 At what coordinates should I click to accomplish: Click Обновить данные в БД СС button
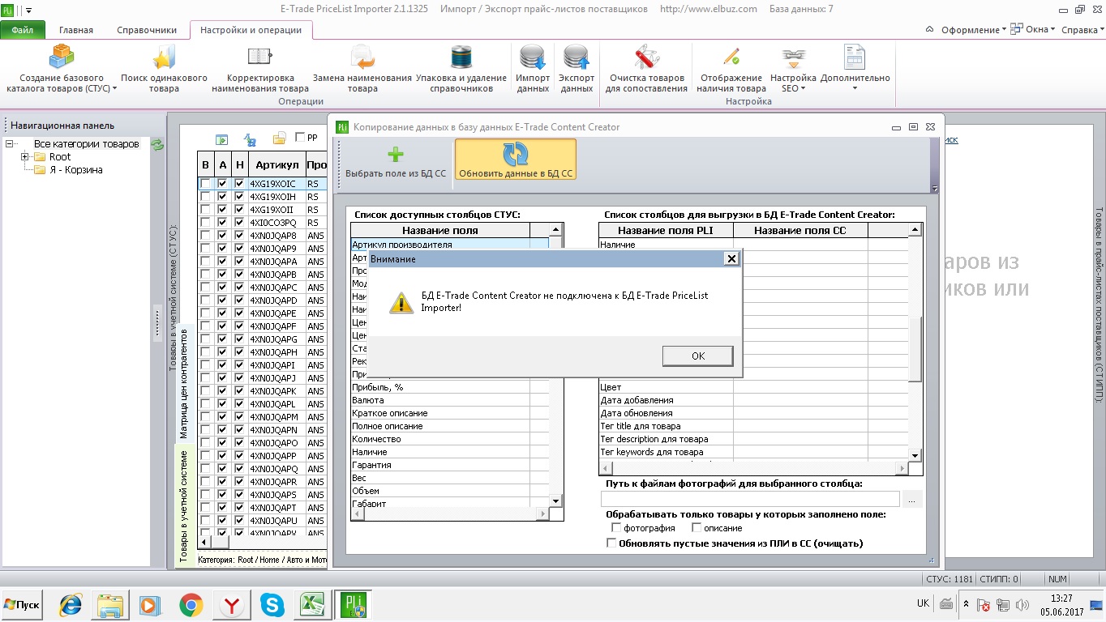coord(516,159)
